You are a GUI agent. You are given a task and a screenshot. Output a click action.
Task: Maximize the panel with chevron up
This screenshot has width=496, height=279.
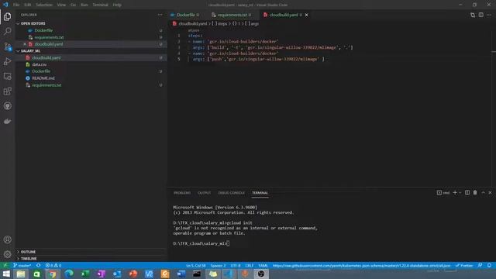click(483, 193)
